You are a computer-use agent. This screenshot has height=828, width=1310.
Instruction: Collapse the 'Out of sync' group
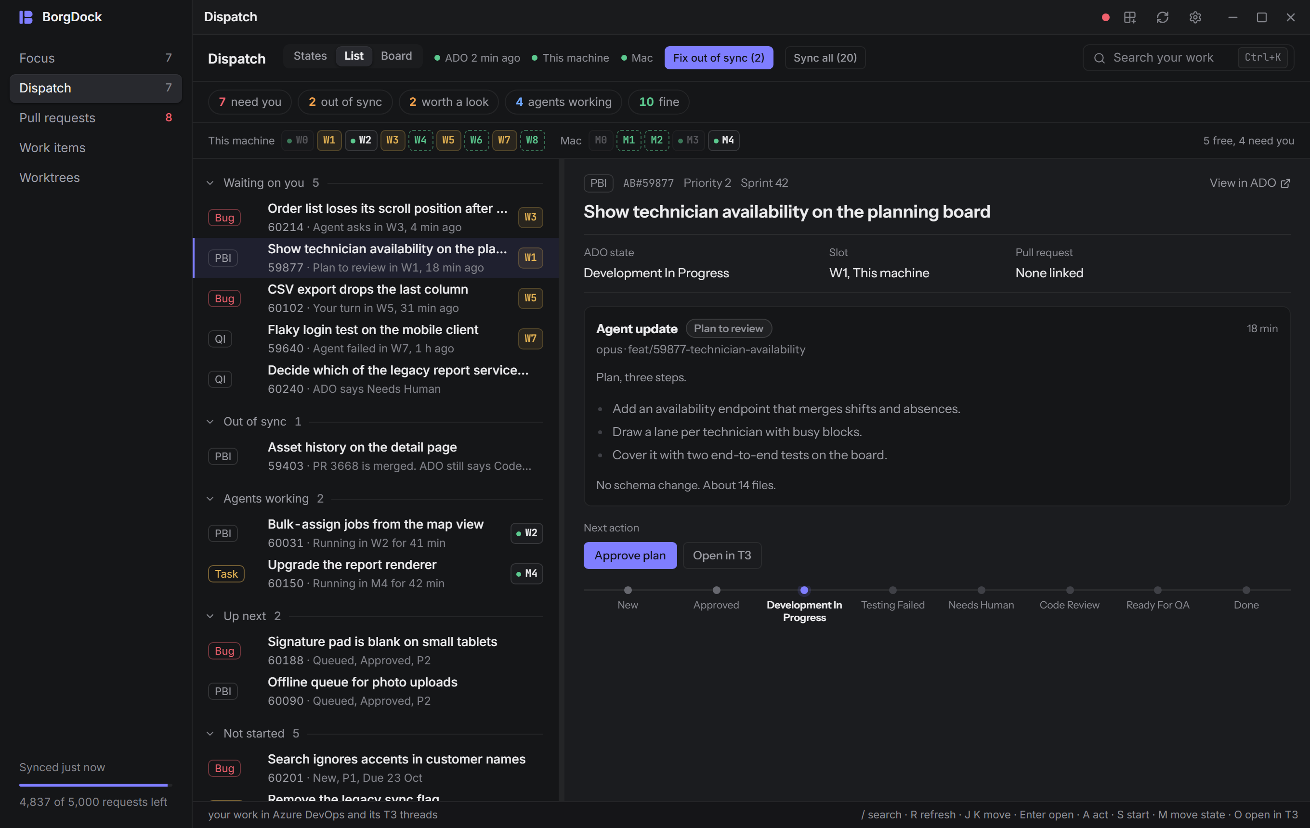pyautogui.click(x=210, y=422)
